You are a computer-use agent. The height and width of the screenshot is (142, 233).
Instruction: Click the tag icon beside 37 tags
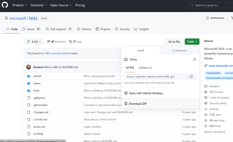tap(70, 42)
